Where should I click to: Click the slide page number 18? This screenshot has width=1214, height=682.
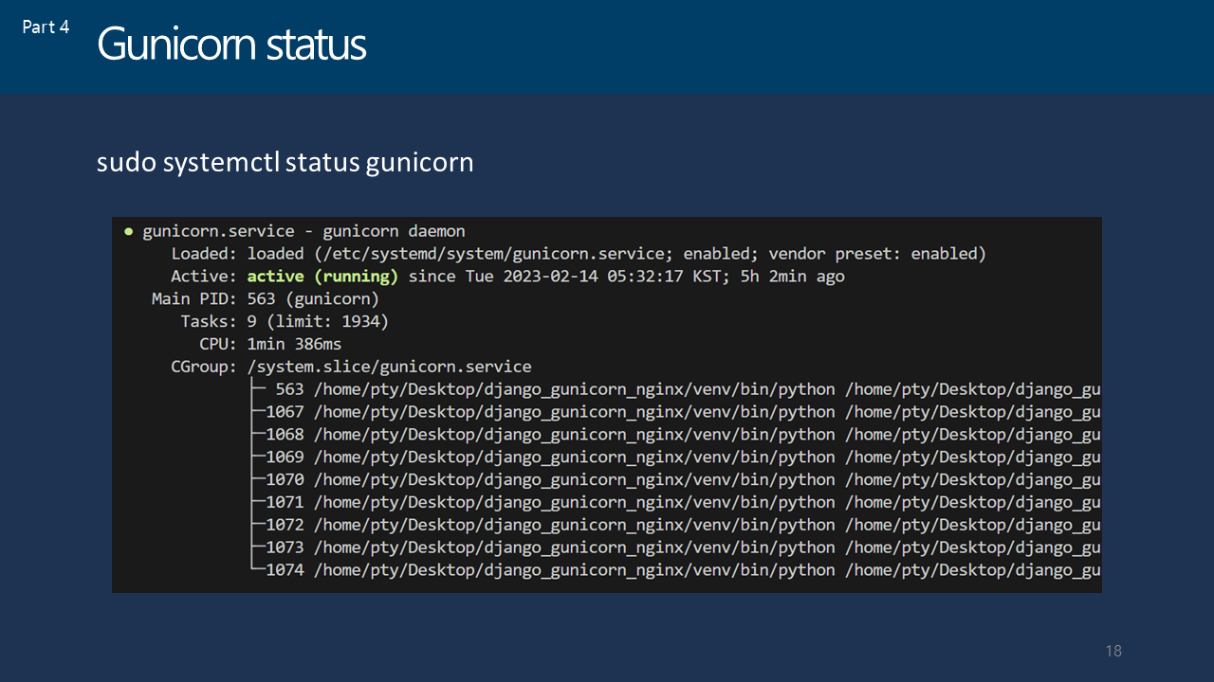point(1113,651)
